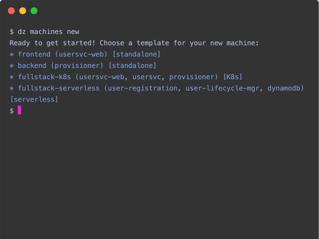Image resolution: width=319 pixels, height=239 pixels.
Task: Click the first dollar sign prompt
Action: 12,31
